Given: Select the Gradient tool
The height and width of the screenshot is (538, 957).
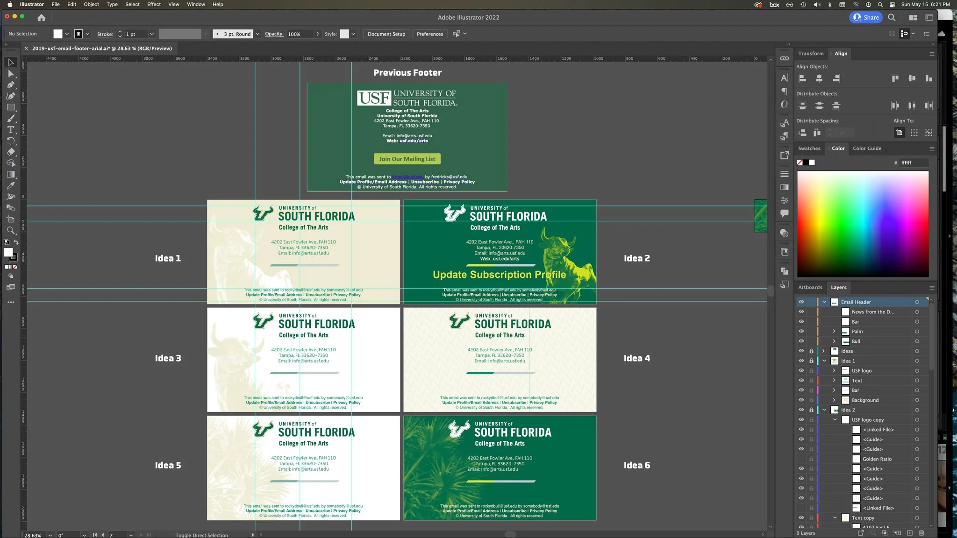Looking at the screenshot, I should [11, 175].
